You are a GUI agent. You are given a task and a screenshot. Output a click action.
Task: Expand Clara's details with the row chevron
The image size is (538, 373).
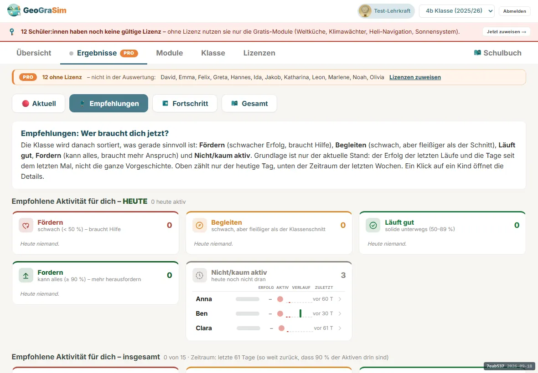click(340, 328)
